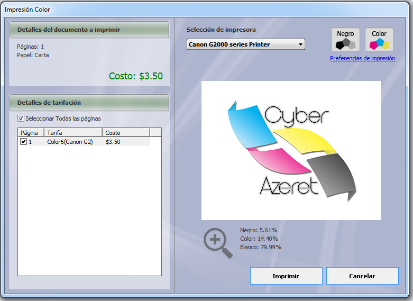
Task: Click the Costo column header
Action: (x=126, y=132)
